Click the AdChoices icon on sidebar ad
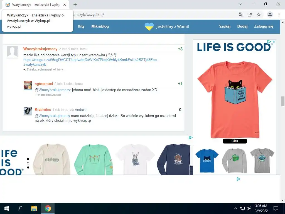Screen dimensions: 285x214 [x=269, y=42]
